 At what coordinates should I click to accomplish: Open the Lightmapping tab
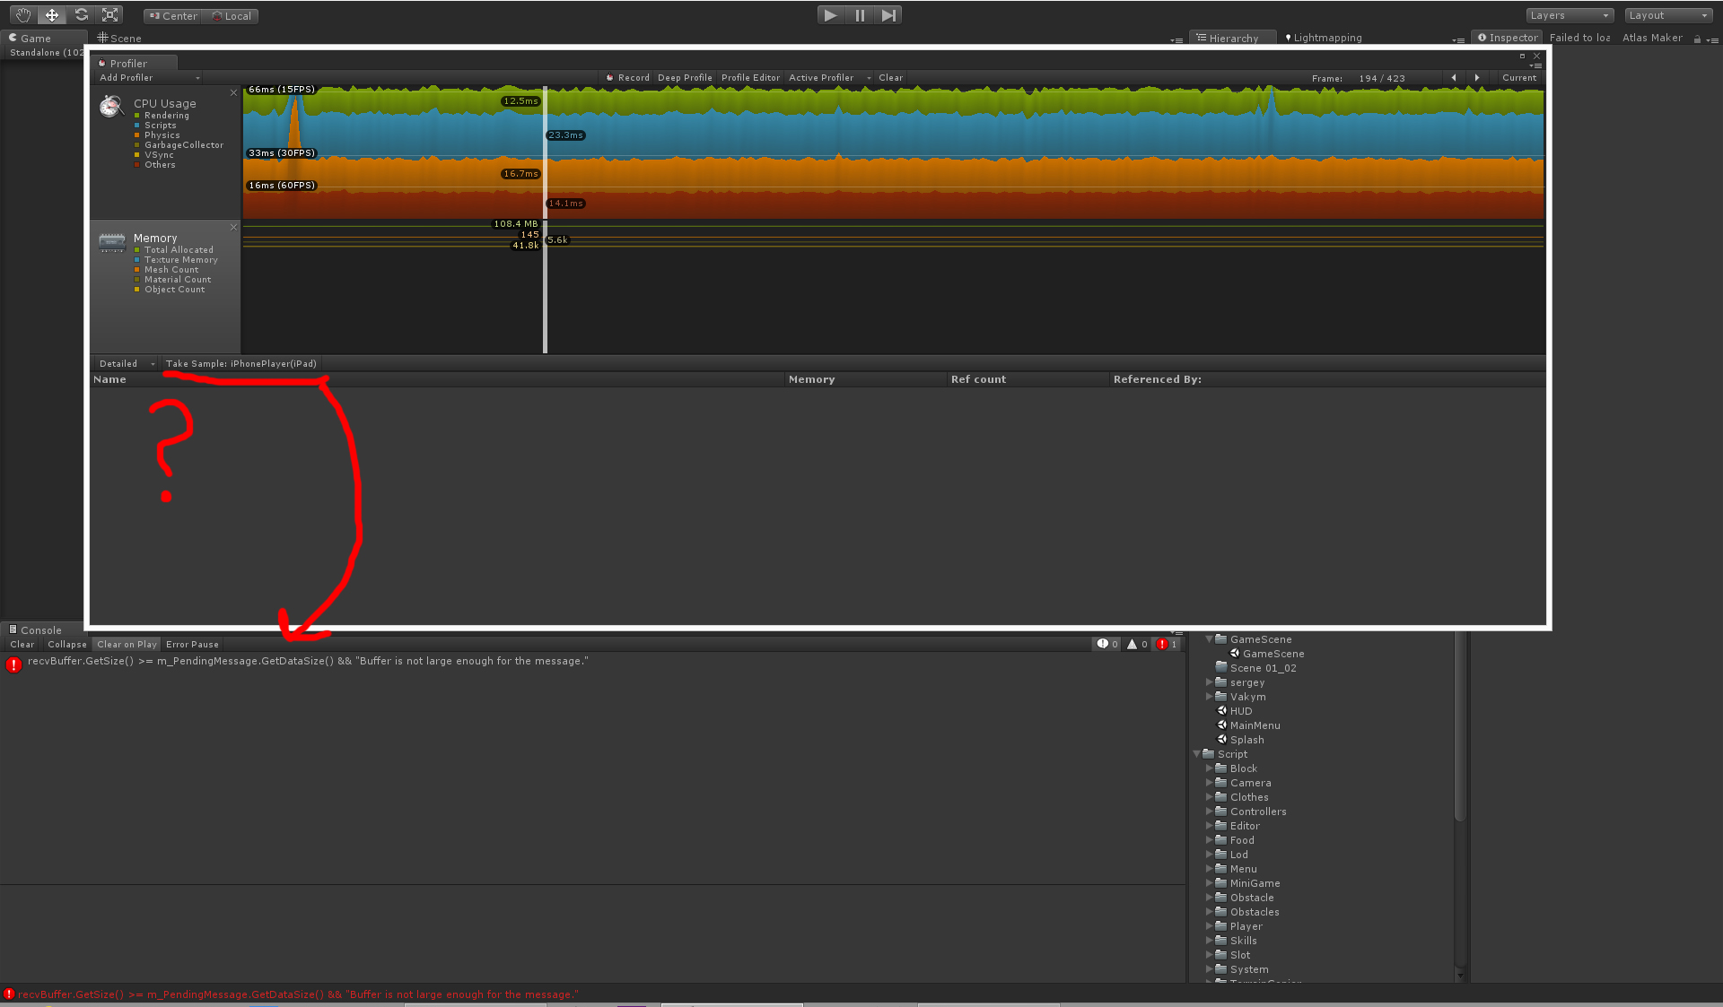pyautogui.click(x=1324, y=38)
